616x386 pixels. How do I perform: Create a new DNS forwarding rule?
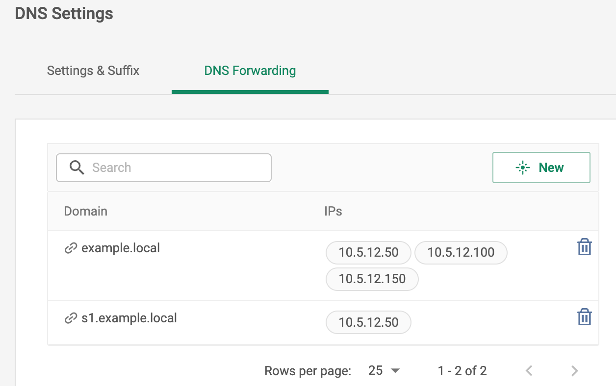(541, 168)
